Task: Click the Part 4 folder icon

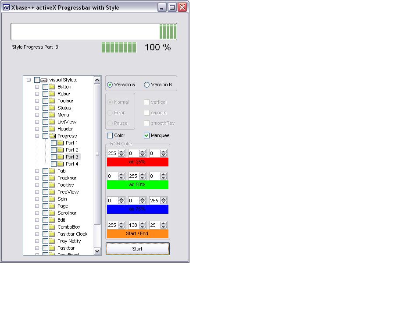Action: coord(61,164)
